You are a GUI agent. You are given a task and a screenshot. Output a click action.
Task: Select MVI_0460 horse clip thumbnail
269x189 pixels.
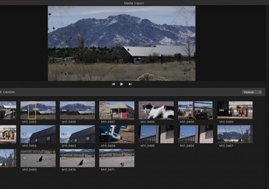235,110
